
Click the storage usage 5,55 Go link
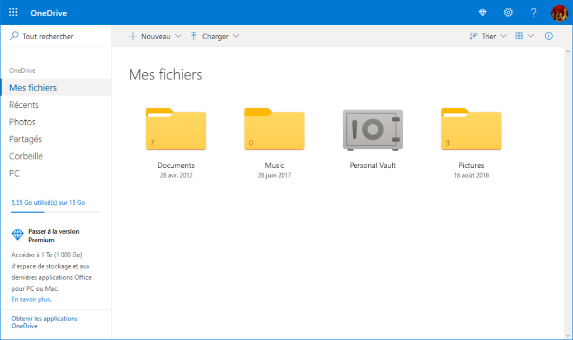pyautogui.click(x=48, y=202)
